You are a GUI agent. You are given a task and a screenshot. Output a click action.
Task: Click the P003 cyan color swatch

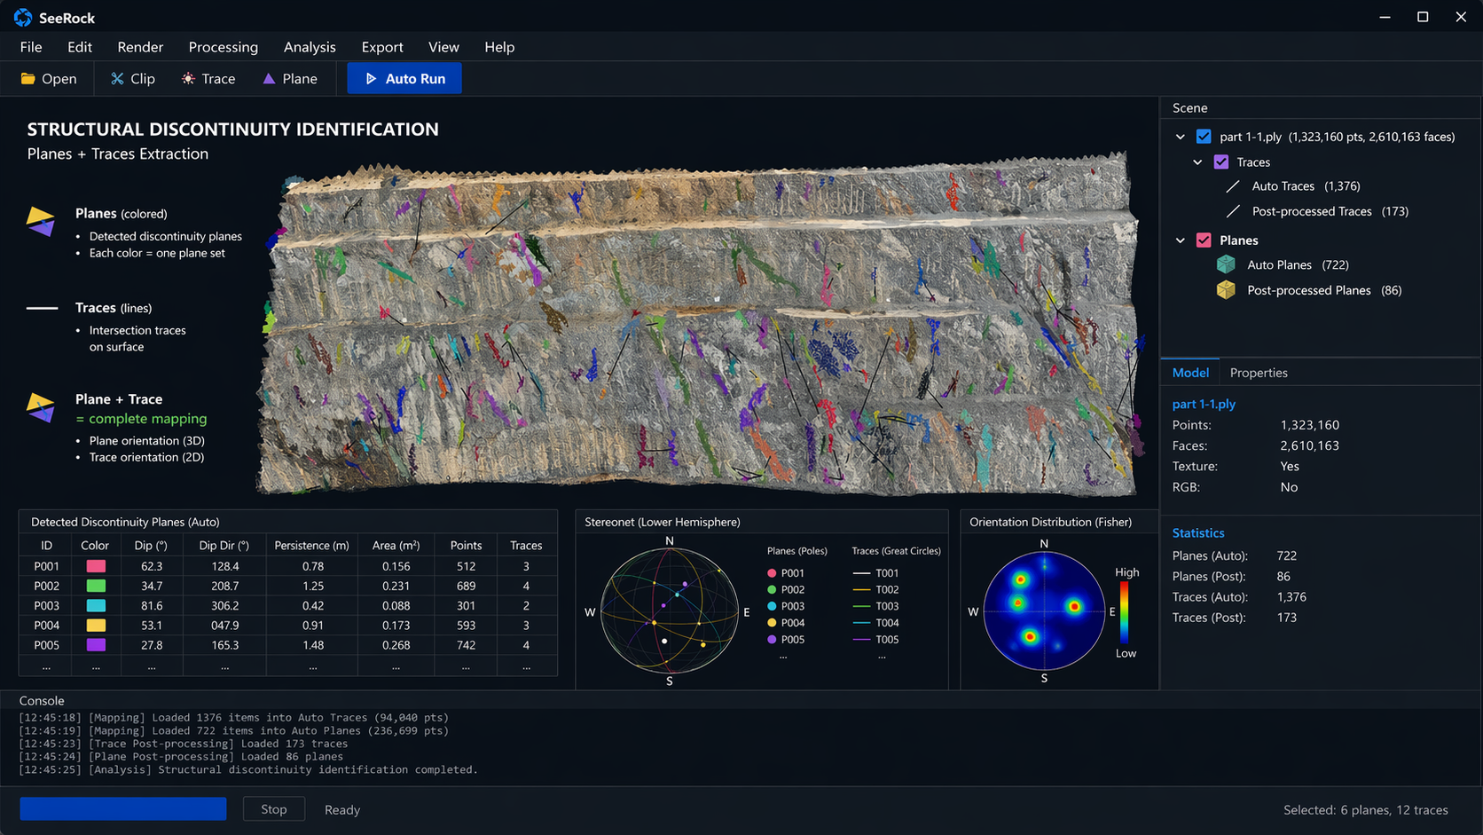click(95, 605)
